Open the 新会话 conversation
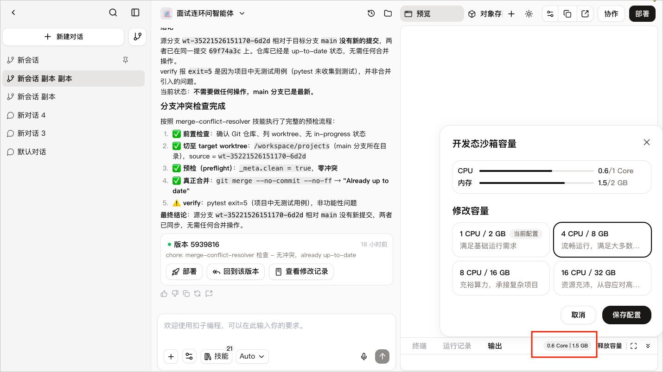Viewport: 663px width, 372px height. click(73, 60)
